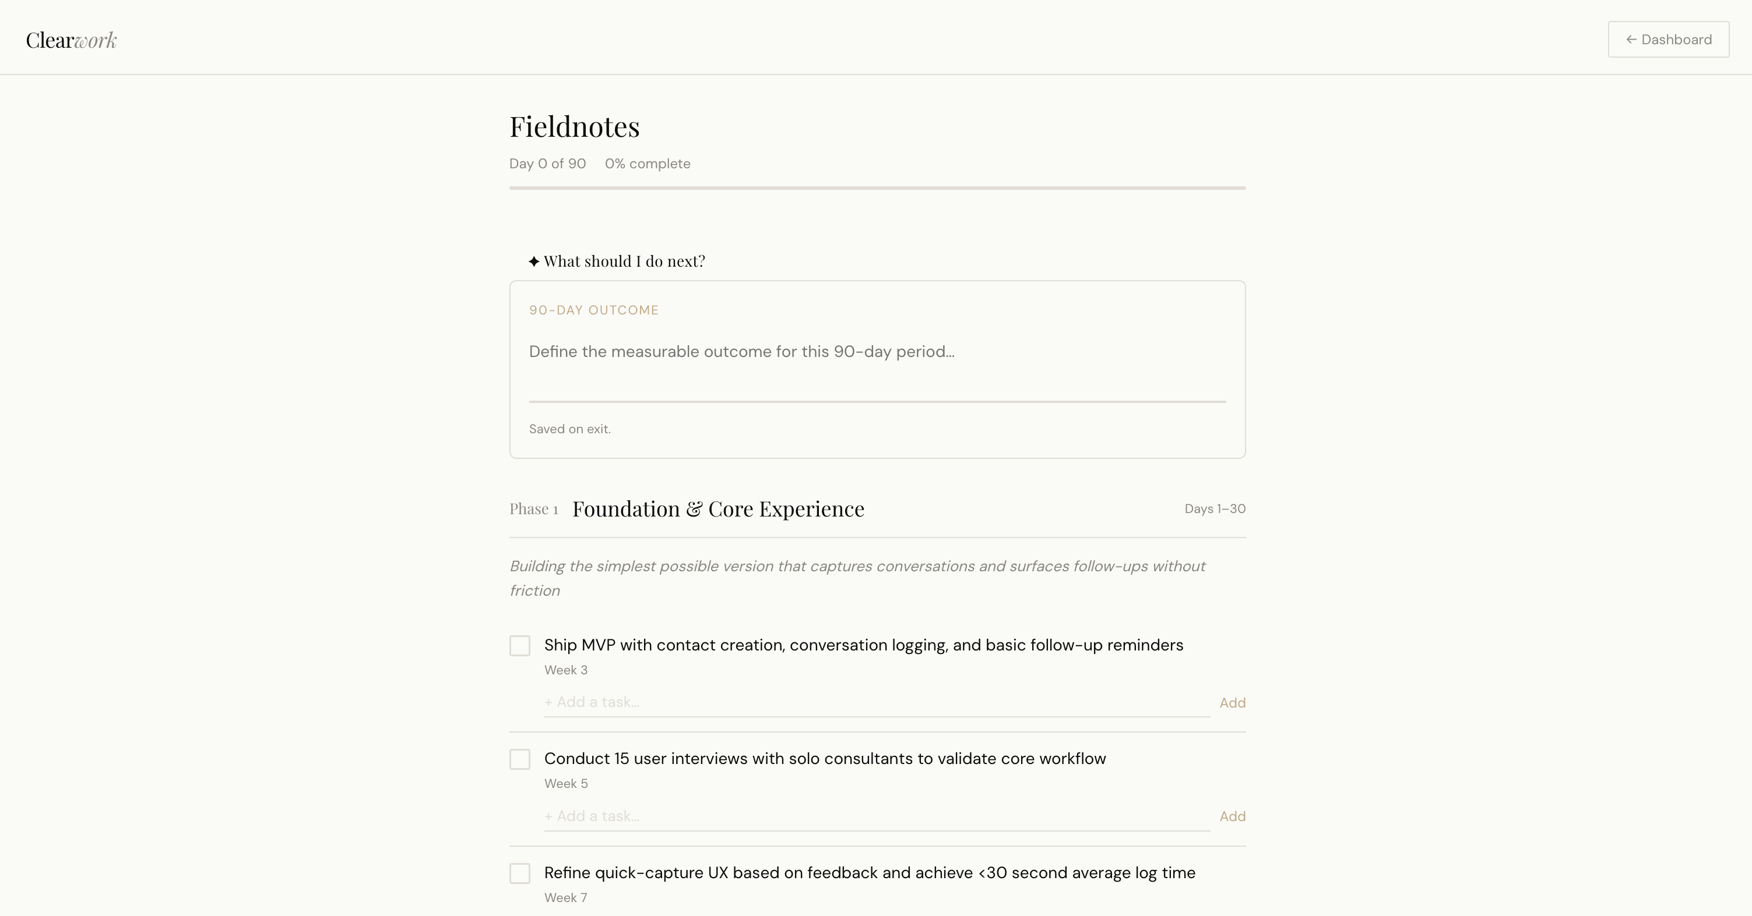Open the Ship MVP milestone text
Viewport: 1752px width, 916px height.
pyautogui.click(x=864, y=645)
